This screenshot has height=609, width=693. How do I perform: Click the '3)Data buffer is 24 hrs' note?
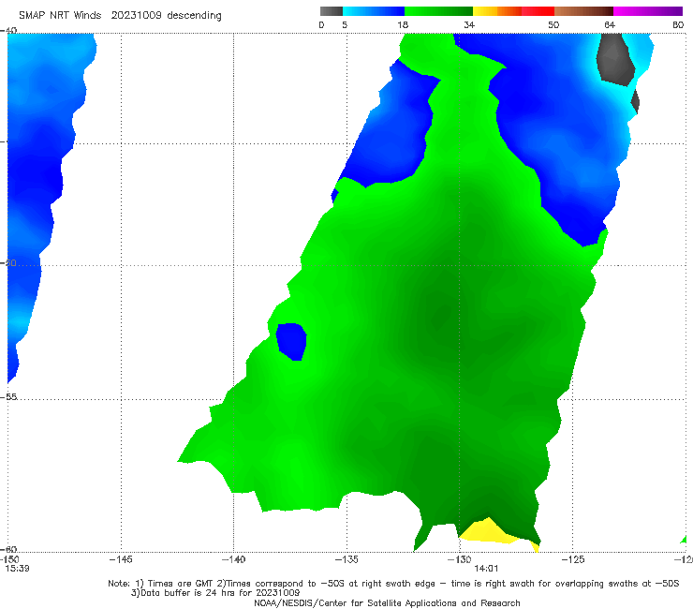(215, 593)
